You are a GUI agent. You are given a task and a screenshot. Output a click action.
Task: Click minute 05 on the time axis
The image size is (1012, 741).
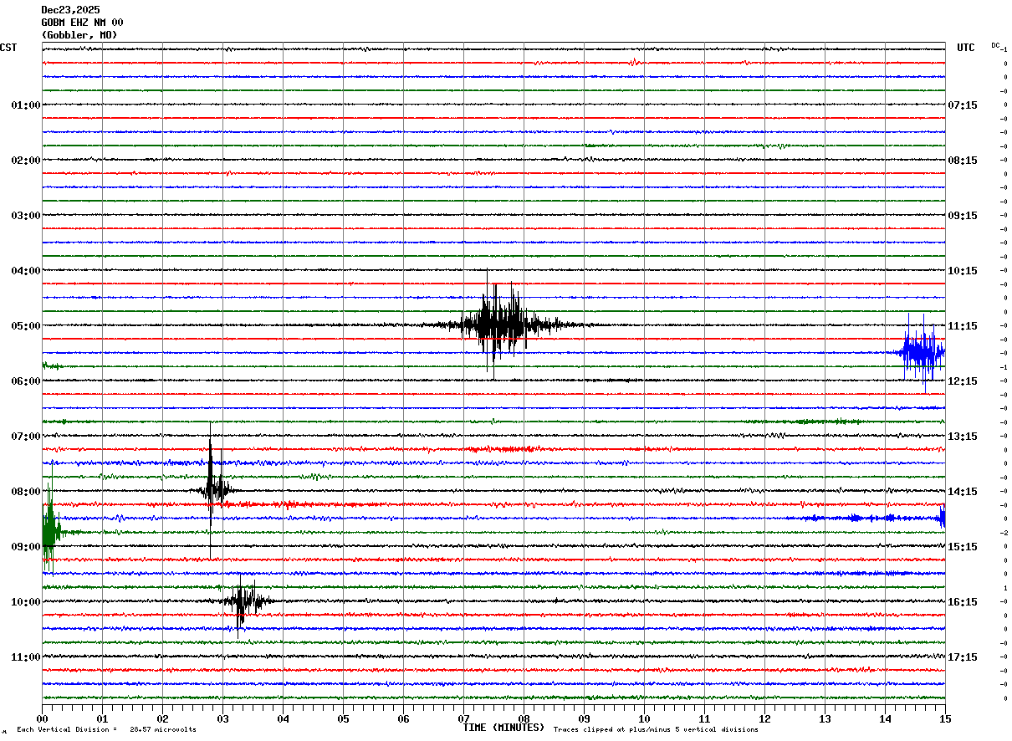pyautogui.click(x=343, y=718)
